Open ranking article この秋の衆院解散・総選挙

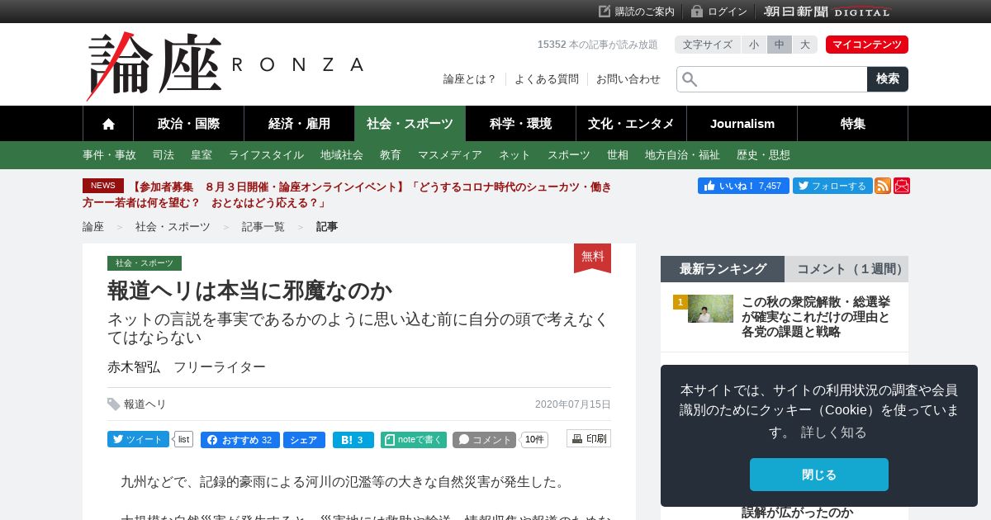[x=816, y=317]
